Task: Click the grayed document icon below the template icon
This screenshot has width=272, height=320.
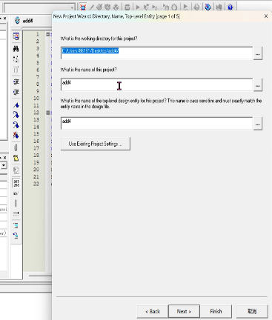Action: [16, 170]
